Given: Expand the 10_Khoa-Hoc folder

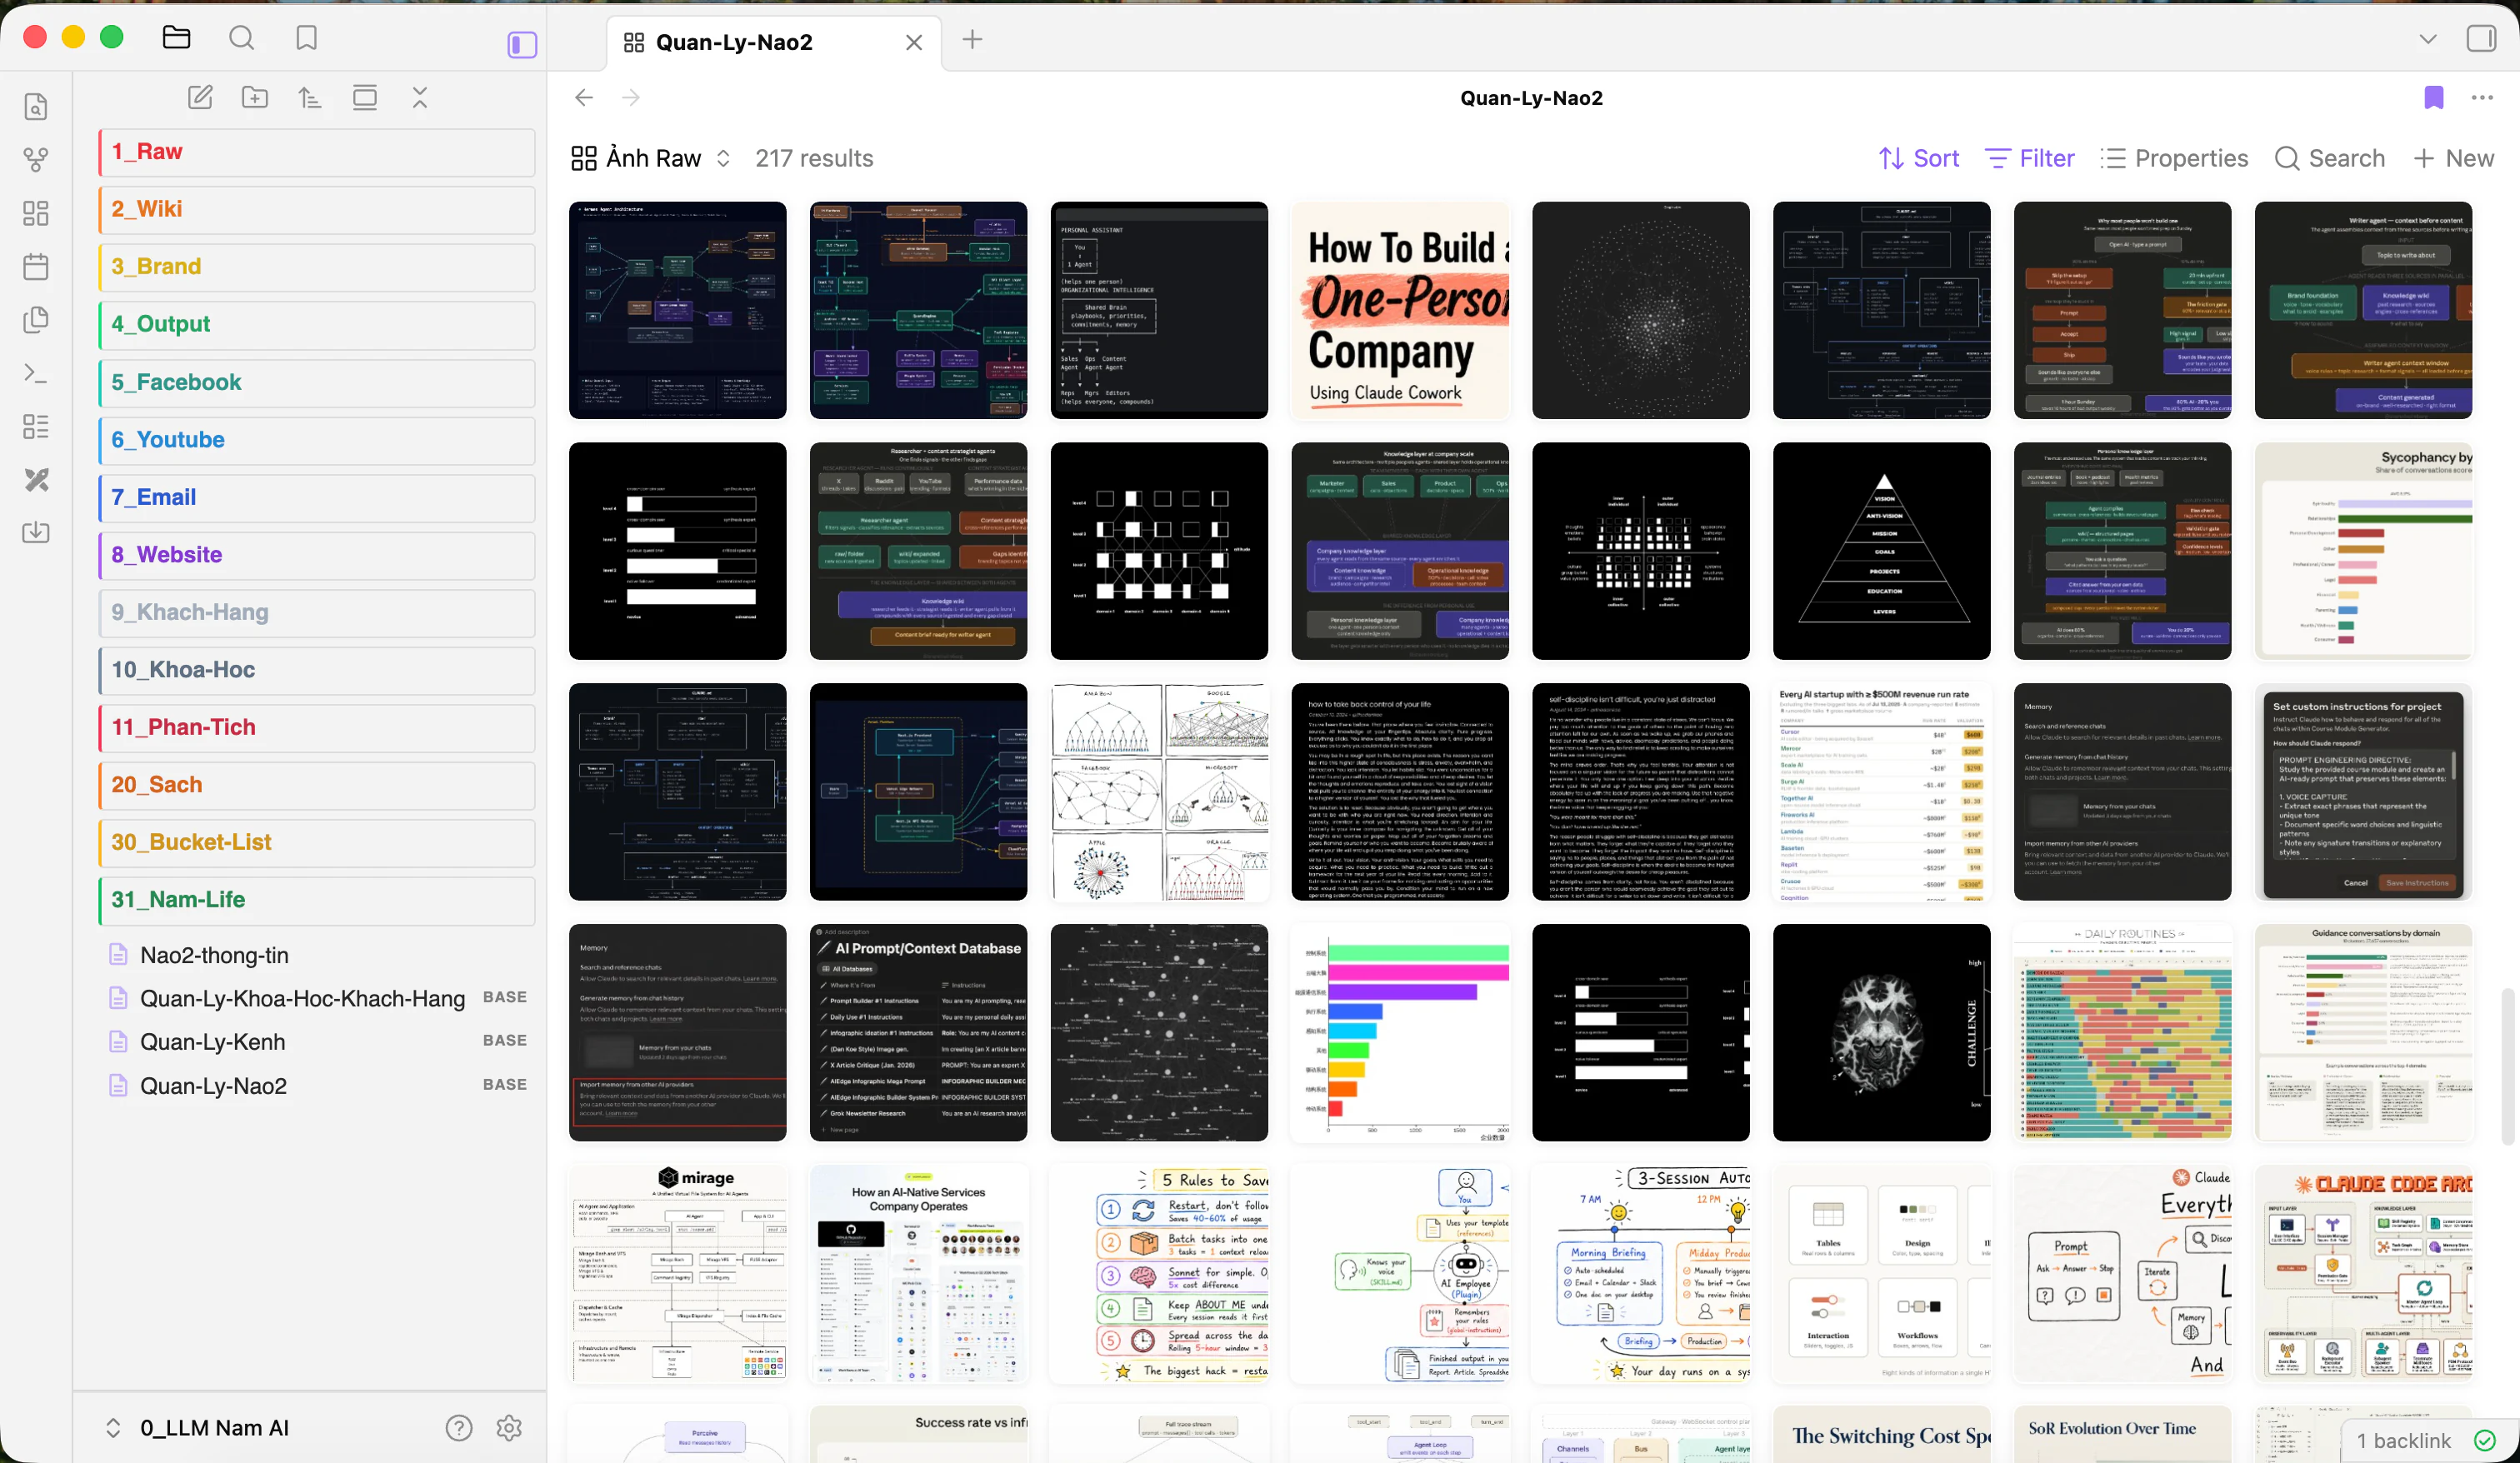Looking at the screenshot, I should pyautogui.click(x=317, y=670).
